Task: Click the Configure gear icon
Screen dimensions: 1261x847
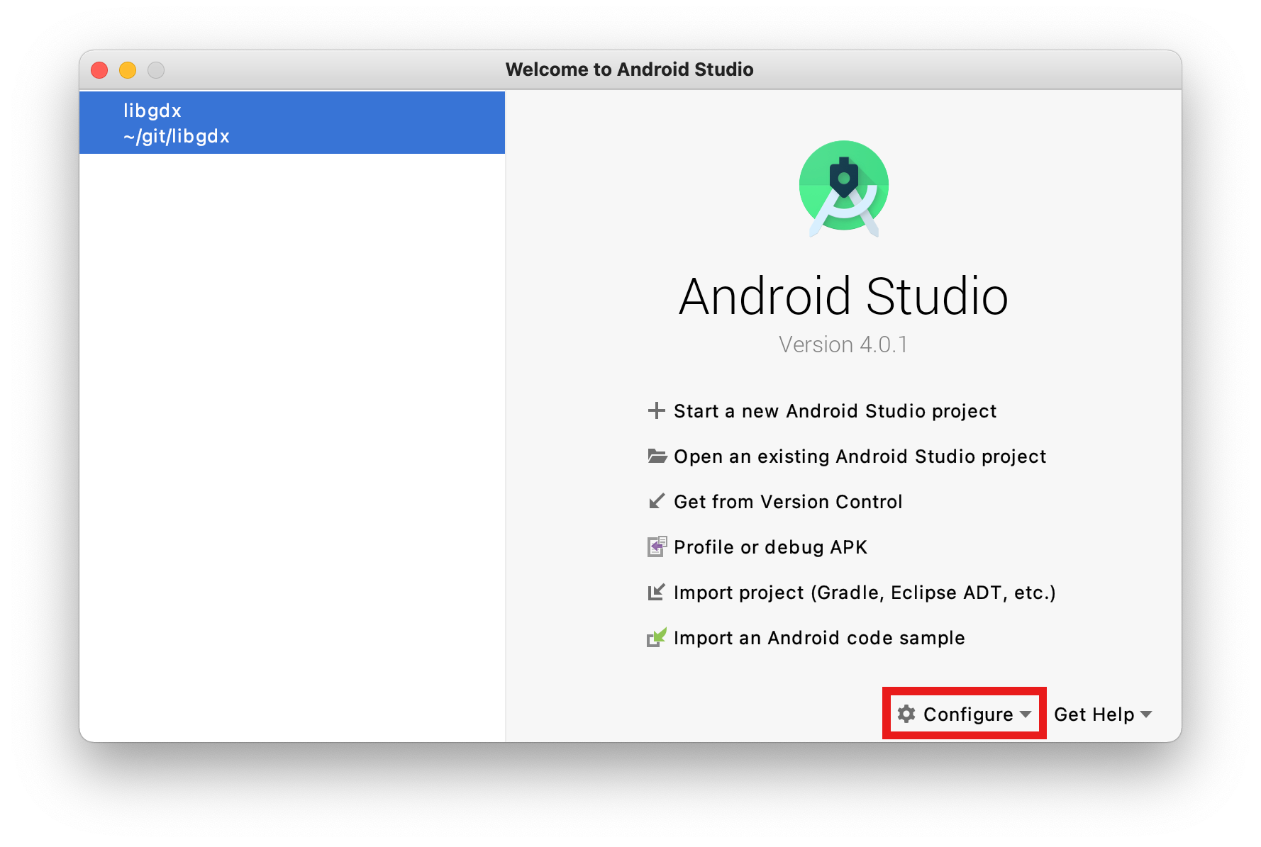Action: coord(906,714)
